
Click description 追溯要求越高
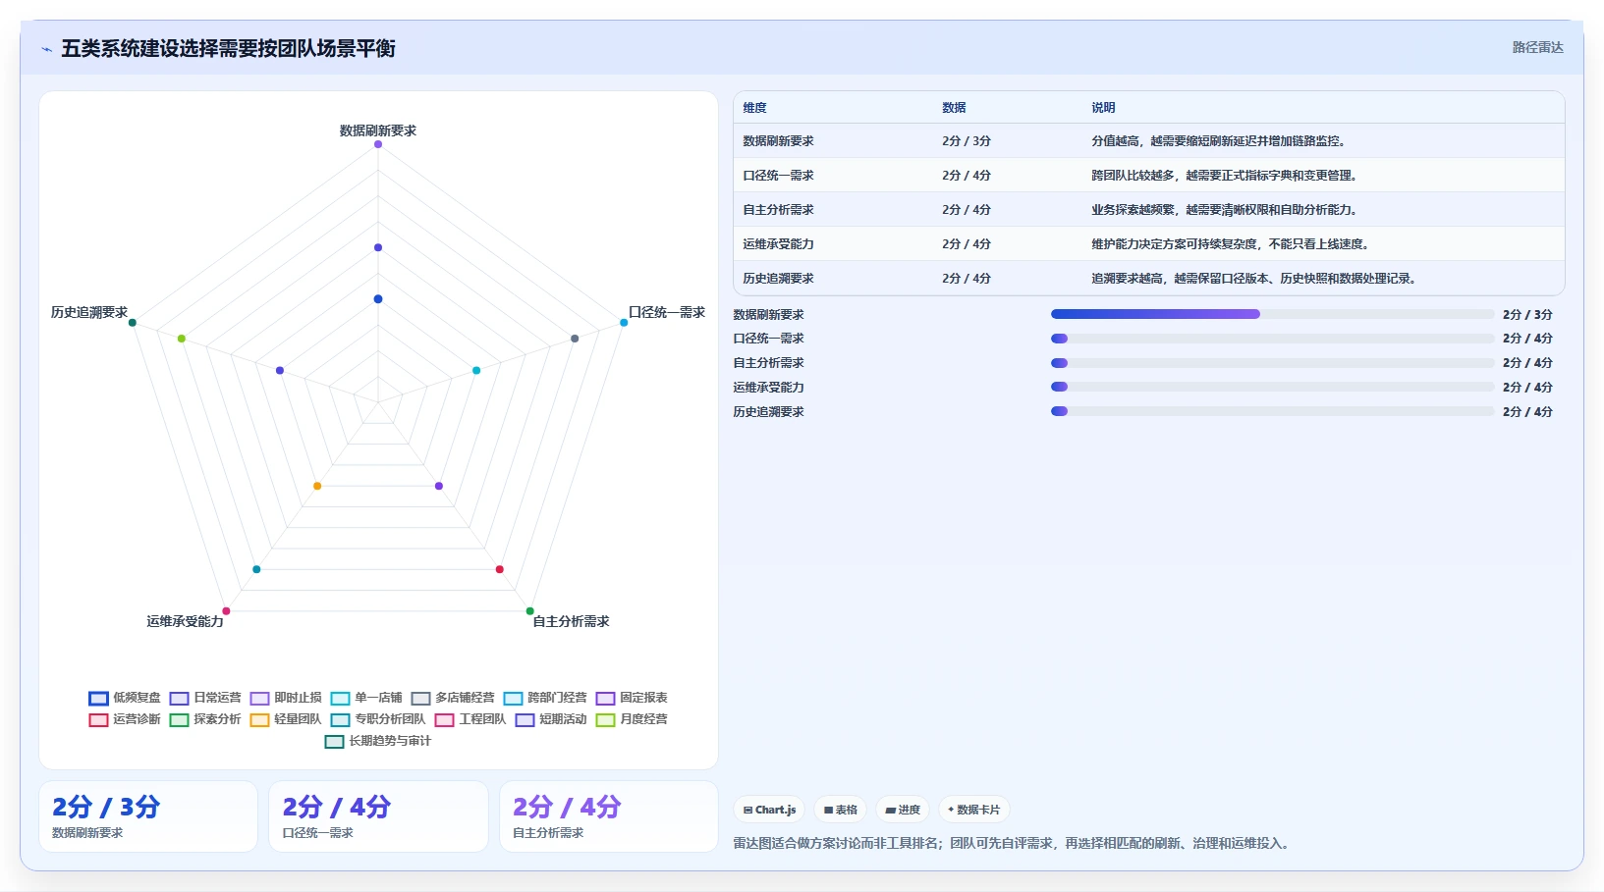[x=1253, y=279]
